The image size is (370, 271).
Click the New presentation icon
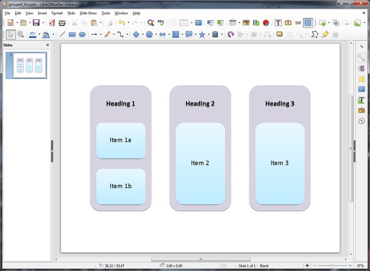coord(11,23)
